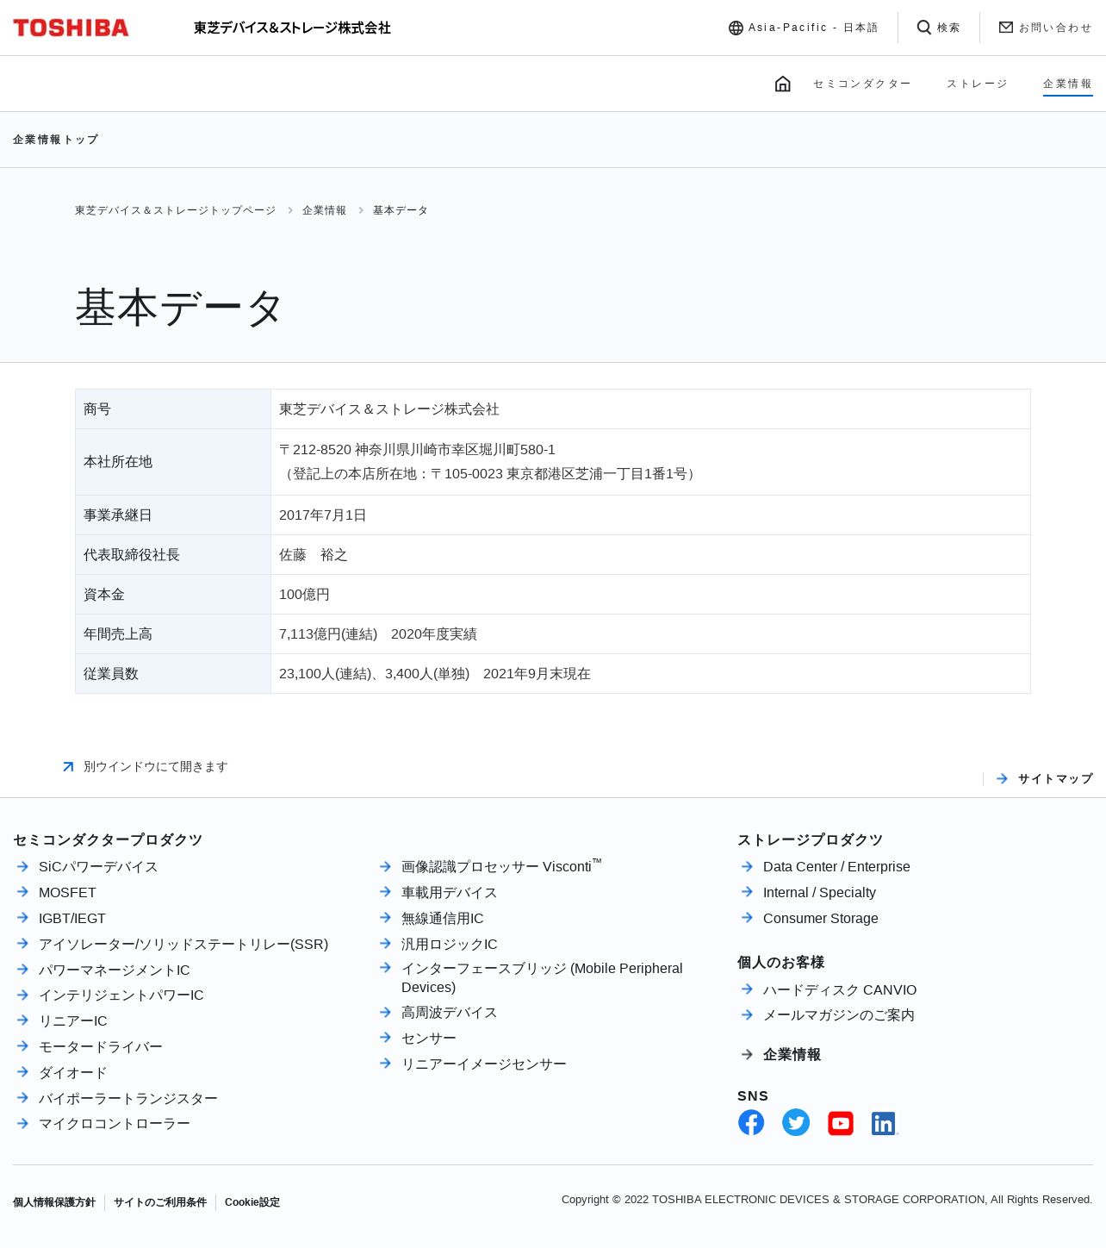Click the arrow next to Internal / Specialty

pos(747,892)
